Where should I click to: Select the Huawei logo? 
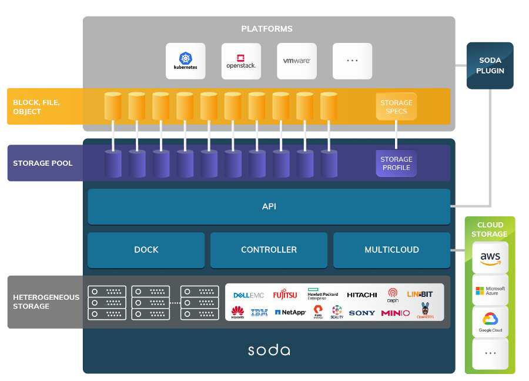(237, 312)
